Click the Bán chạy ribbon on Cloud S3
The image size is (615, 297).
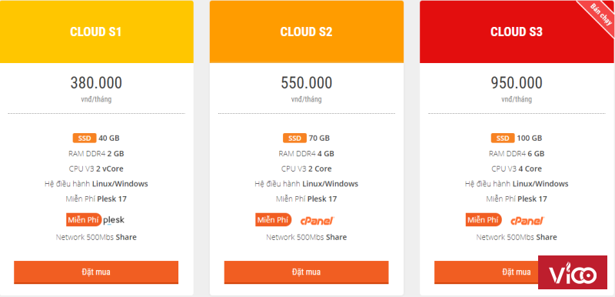pyautogui.click(x=600, y=17)
